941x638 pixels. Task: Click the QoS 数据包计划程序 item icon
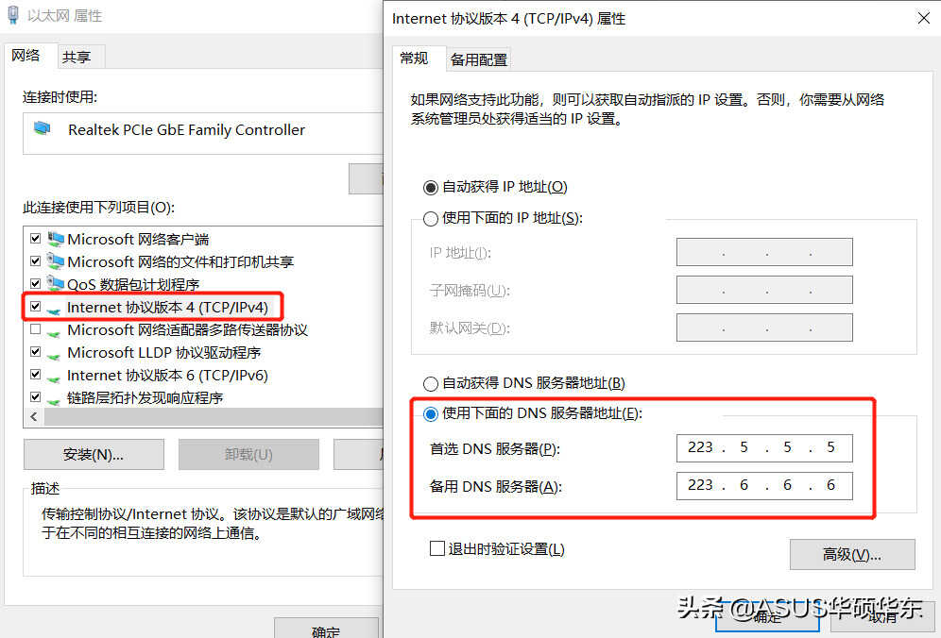click(55, 284)
